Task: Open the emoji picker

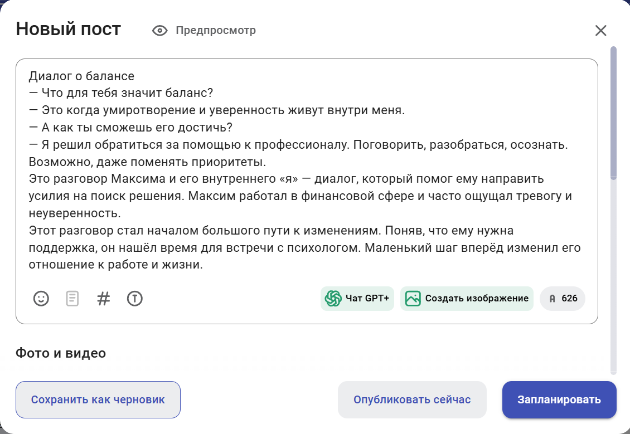Action: coord(41,299)
